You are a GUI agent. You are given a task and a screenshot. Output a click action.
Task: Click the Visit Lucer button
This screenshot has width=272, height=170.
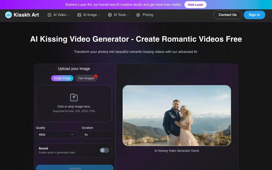pos(195,5)
